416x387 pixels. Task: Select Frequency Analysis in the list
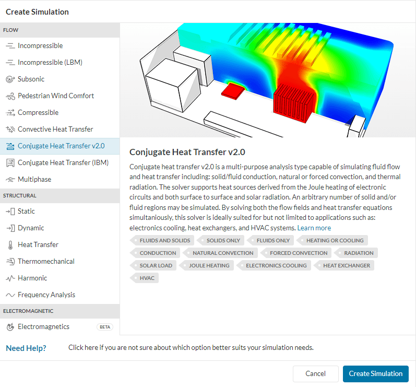(46, 295)
